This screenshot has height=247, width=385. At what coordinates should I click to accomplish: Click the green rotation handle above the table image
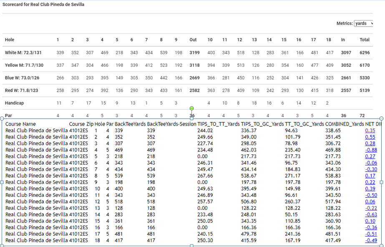(x=192, y=108)
